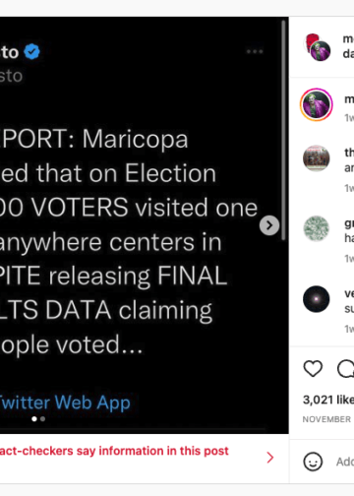Open the three-dot tweet options menu

255,51
